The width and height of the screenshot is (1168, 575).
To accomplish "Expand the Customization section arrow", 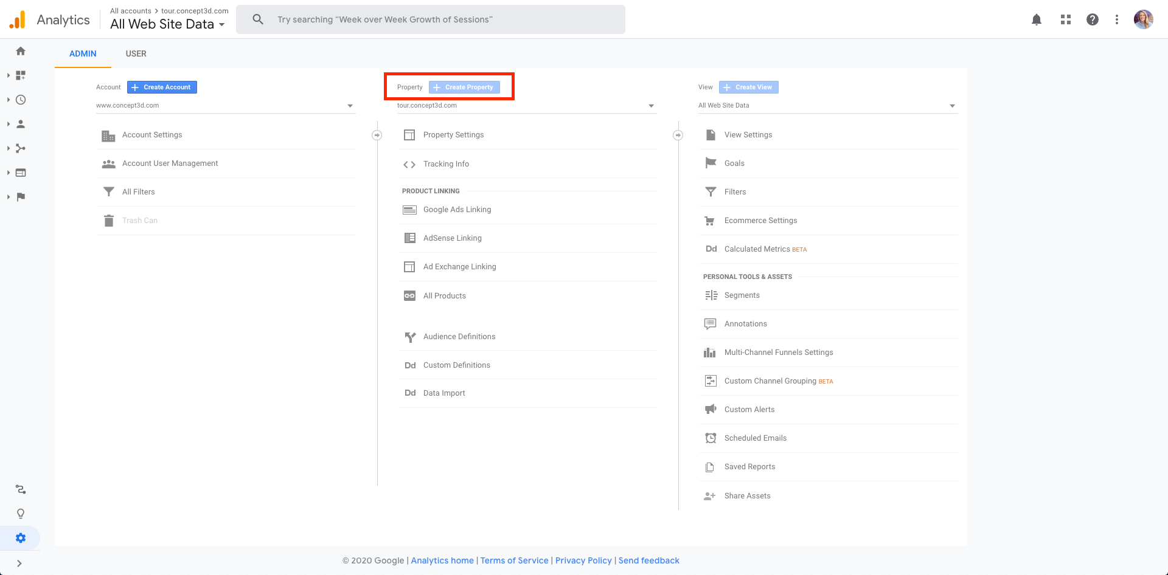I will pyautogui.click(x=9, y=75).
